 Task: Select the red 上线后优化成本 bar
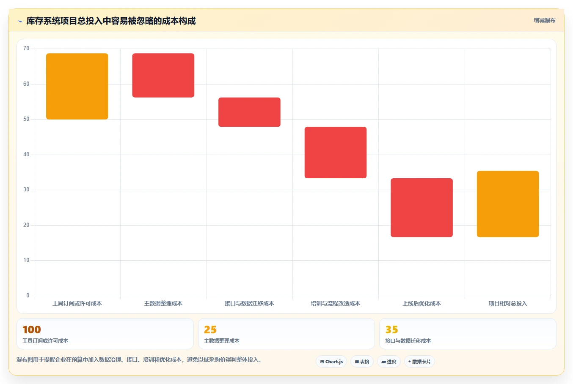(x=421, y=207)
